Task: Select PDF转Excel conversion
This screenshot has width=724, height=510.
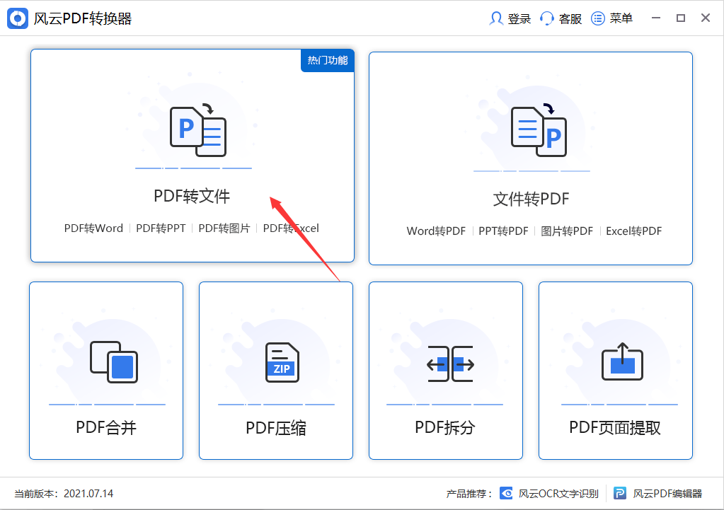Action: 291,228
